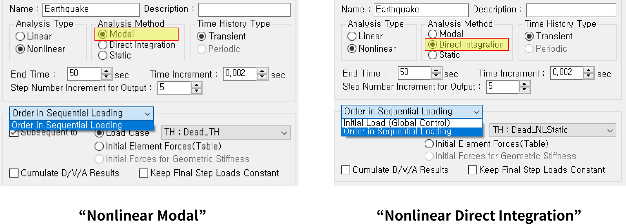The image size is (626, 224).
Task: Increase Step Number Increment for Output
Action: pyautogui.click(x=196, y=86)
